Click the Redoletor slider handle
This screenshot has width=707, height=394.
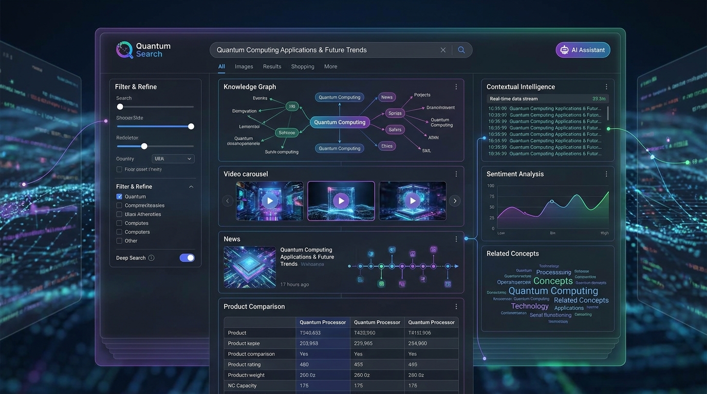(144, 146)
